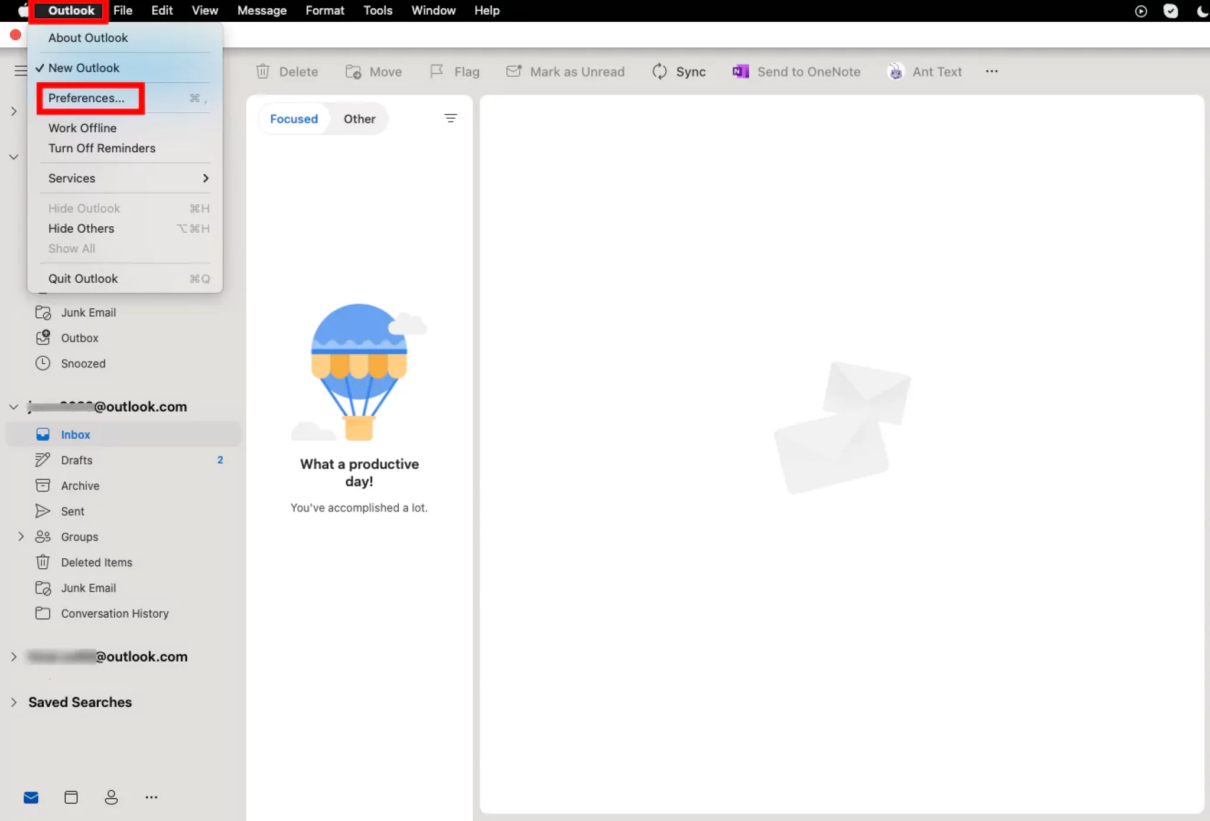
Task: Click the Drafts pencil icon
Action: (x=43, y=460)
